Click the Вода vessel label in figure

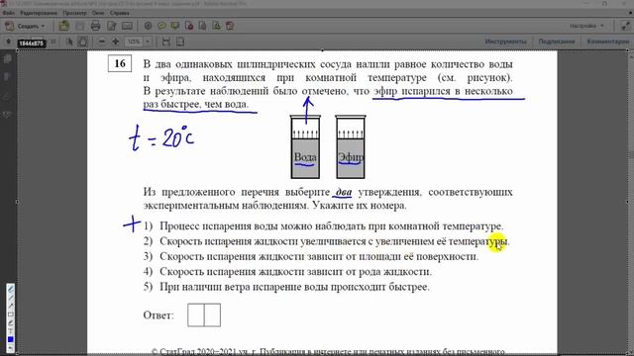pos(305,157)
